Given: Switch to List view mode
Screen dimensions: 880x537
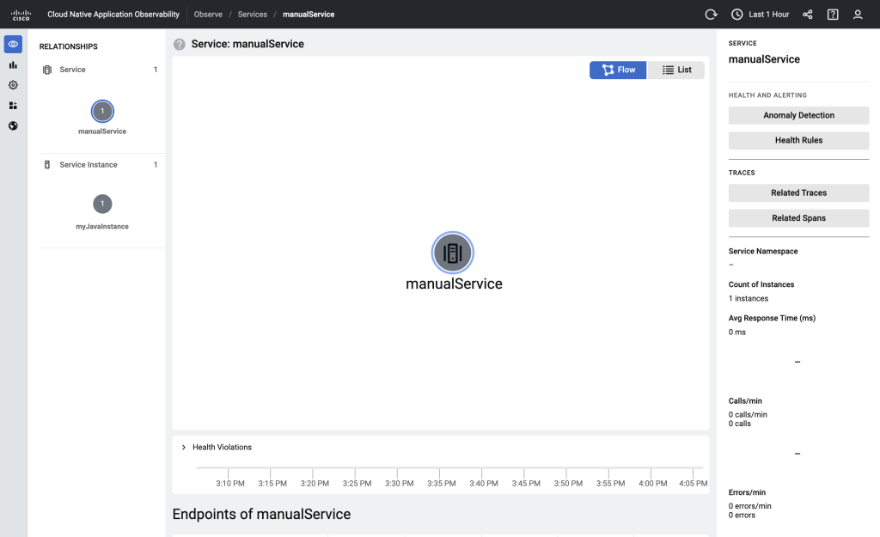Looking at the screenshot, I should coord(676,70).
